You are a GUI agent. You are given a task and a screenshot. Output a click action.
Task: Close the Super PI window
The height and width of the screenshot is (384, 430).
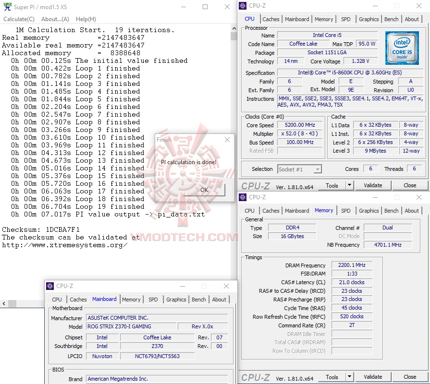227,7
